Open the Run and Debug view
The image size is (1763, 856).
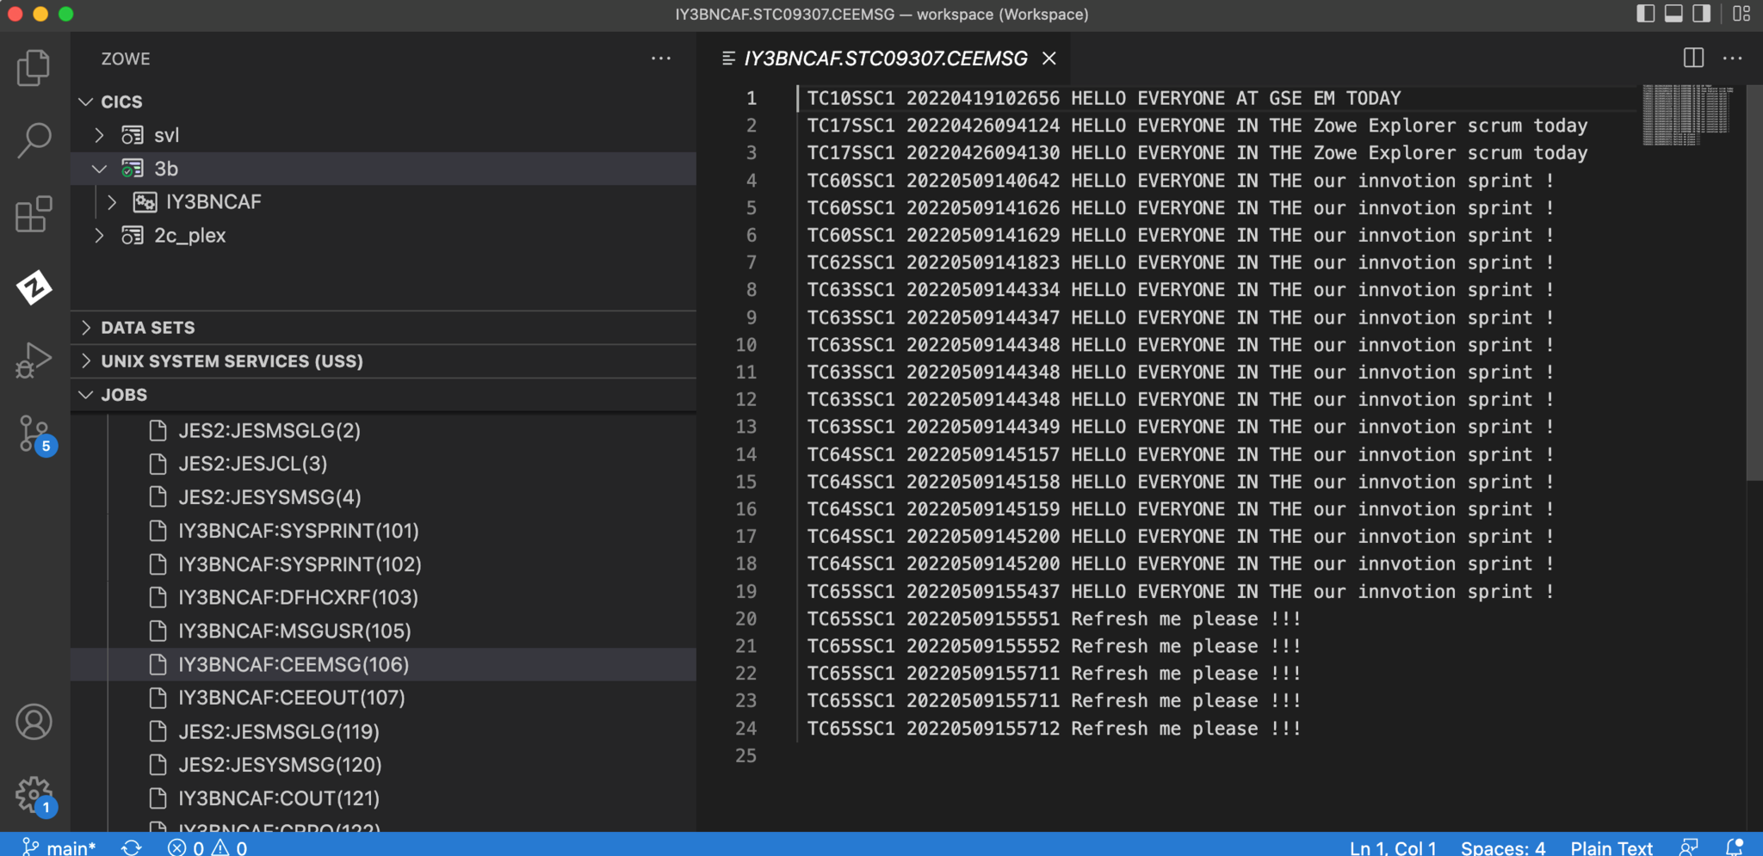click(34, 360)
